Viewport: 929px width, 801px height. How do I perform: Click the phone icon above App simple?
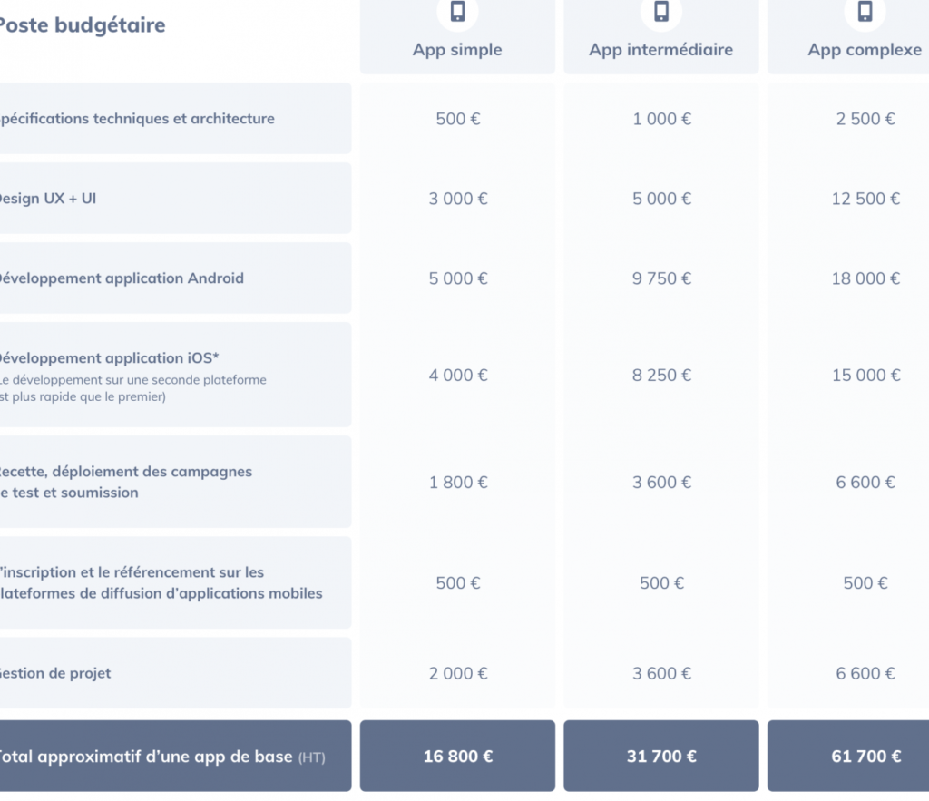[x=457, y=11]
